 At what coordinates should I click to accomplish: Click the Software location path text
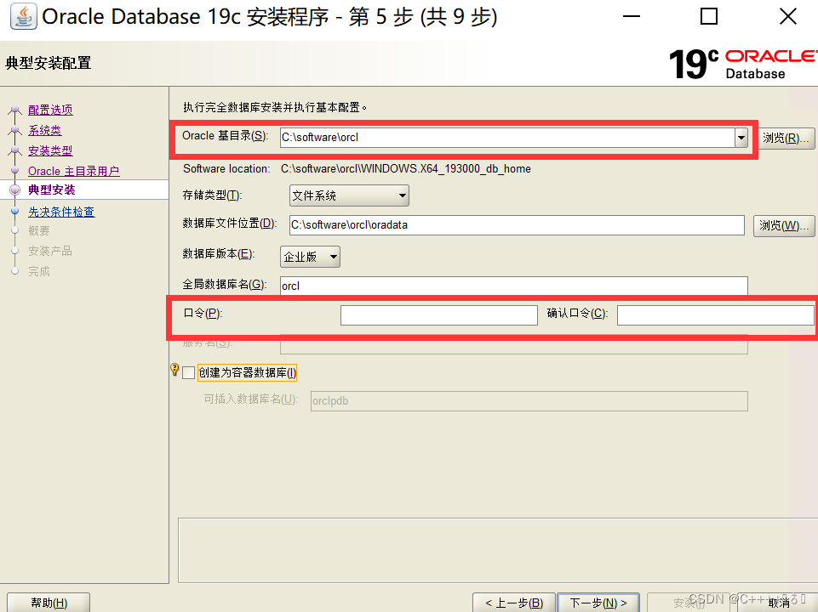[405, 169]
